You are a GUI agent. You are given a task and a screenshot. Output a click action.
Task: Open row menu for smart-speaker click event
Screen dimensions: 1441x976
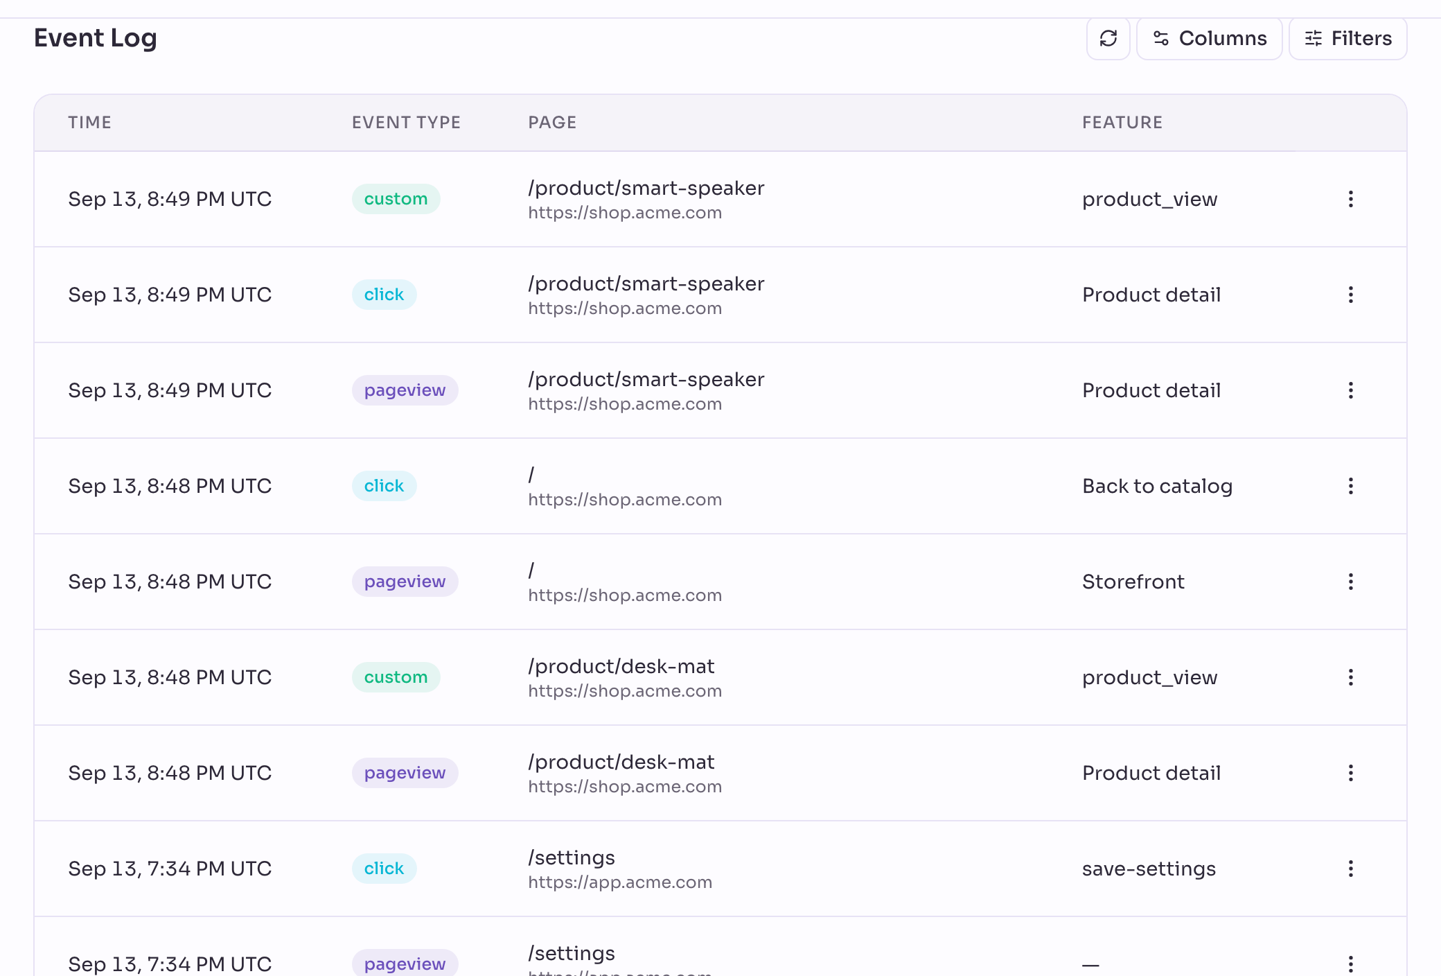coord(1350,295)
